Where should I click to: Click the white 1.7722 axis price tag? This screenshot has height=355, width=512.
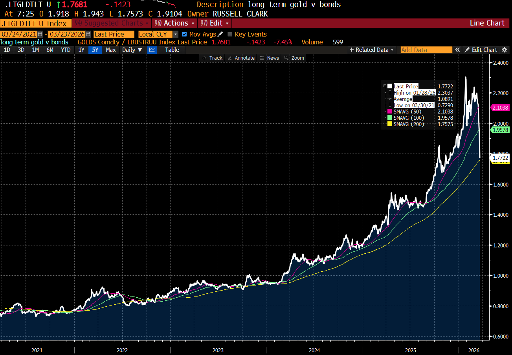(x=499, y=158)
